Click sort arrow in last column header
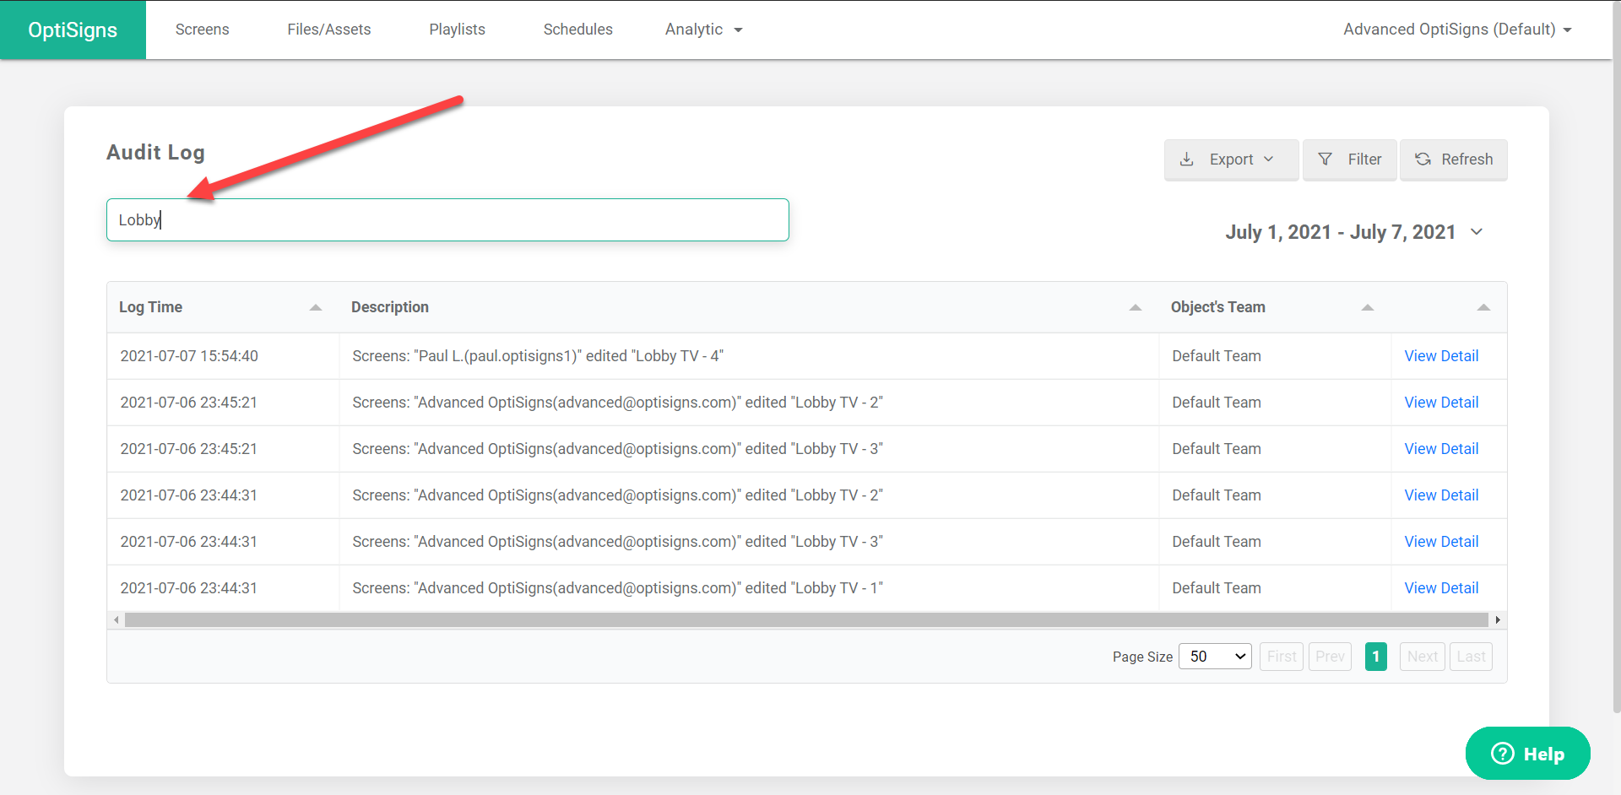 [1483, 308]
